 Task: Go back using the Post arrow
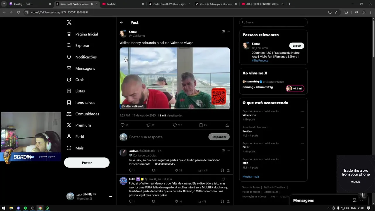click(x=122, y=22)
